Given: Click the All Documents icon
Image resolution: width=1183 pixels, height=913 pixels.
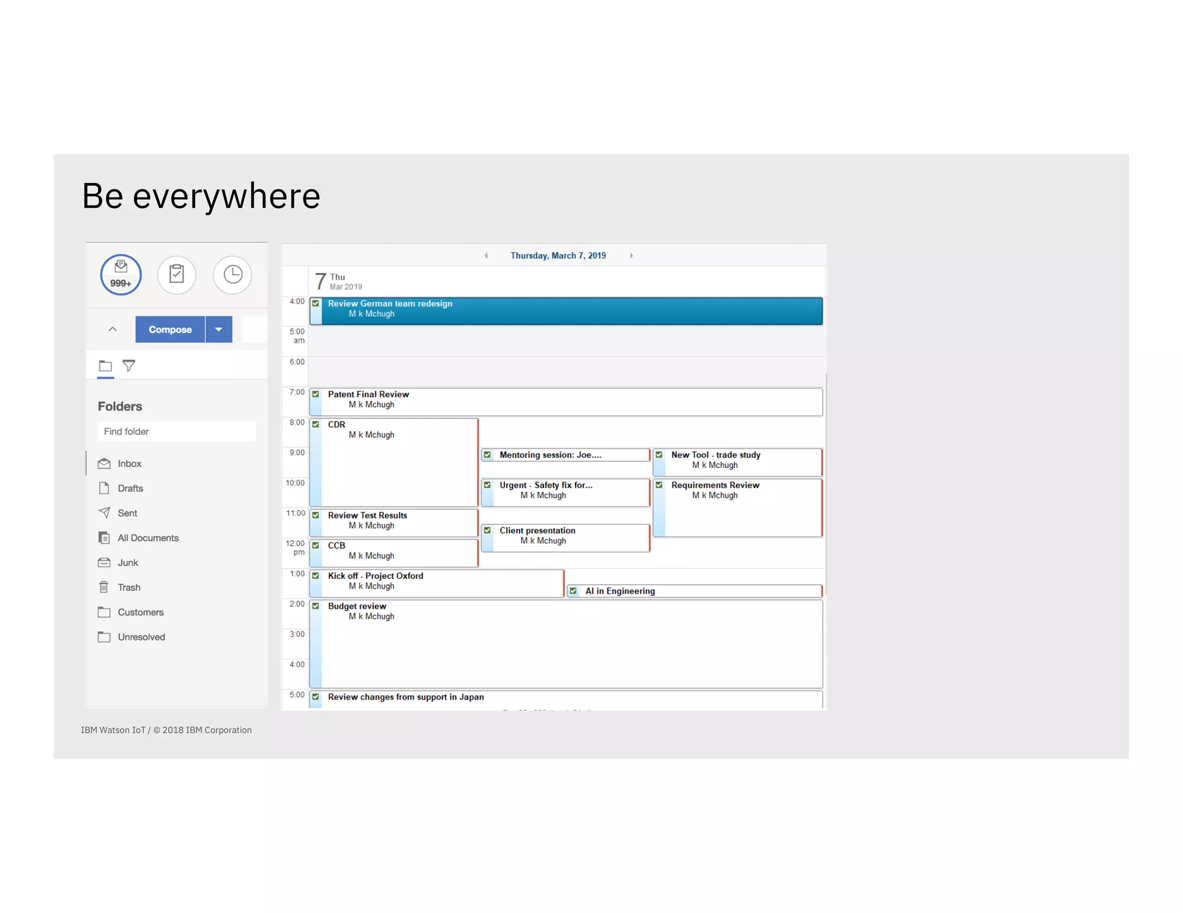Looking at the screenshot, I should coord(104,538).
